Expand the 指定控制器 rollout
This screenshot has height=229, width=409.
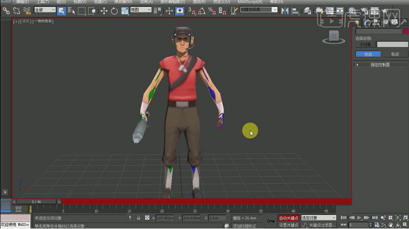tap(380, 65)
